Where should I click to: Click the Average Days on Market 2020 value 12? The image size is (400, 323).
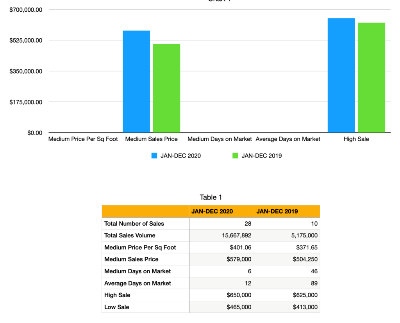(221, 283)
